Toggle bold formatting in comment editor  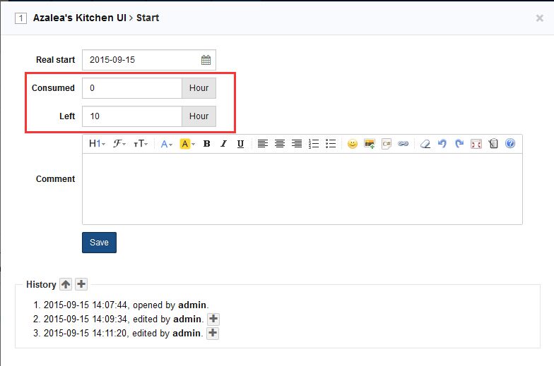[207, 144]
